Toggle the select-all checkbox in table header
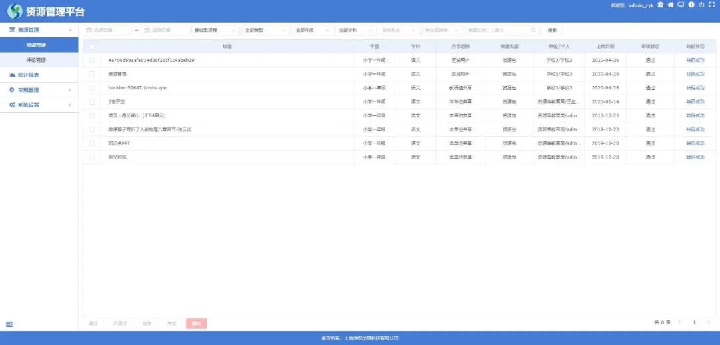Viewport: 720px width, 345px height. tap(92, 47)
